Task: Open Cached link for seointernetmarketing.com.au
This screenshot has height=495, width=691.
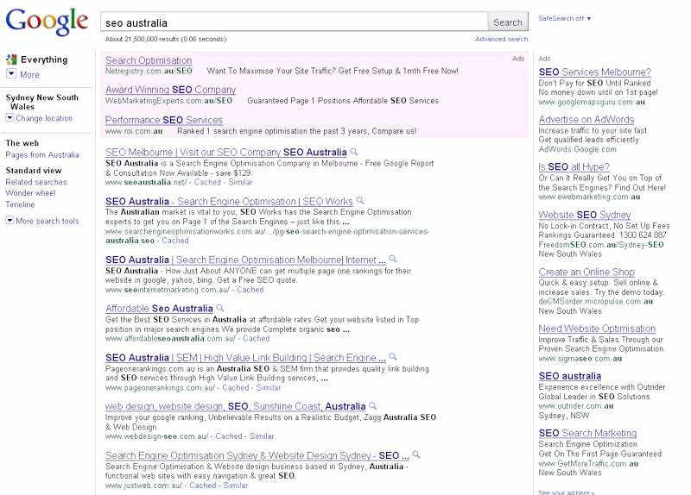Action: [250, 290]
